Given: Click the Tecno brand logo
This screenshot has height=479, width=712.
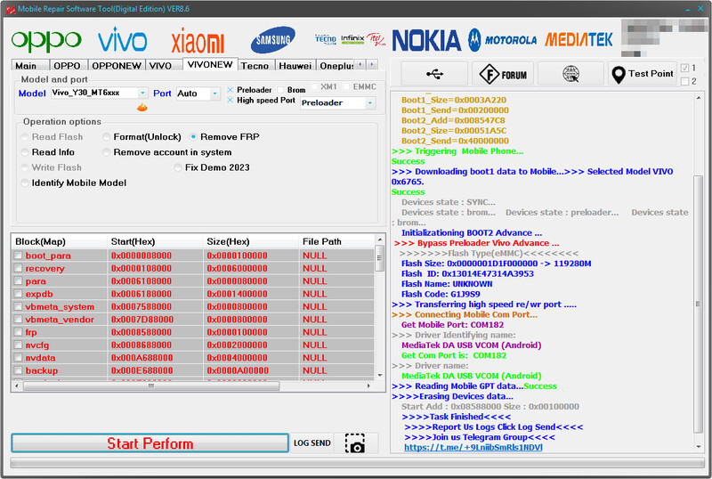Looking at the screenshot, I should (326, 39).
